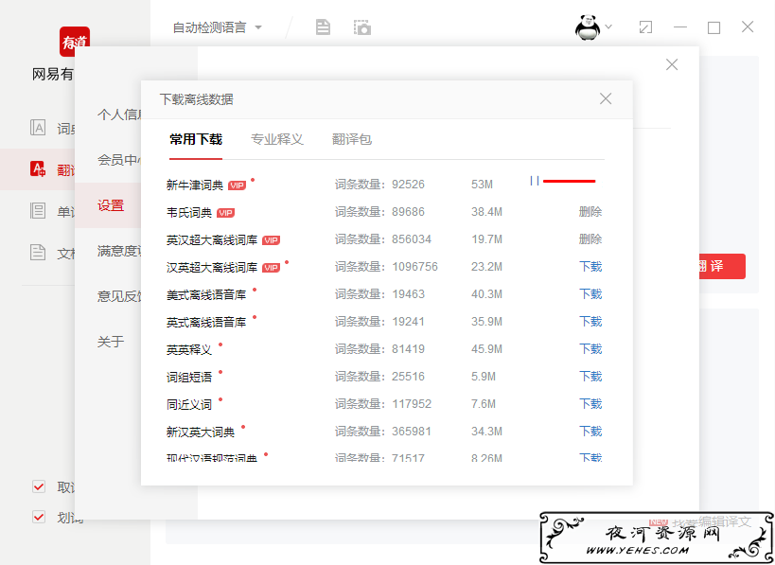The image size is (775, 565).
Task: Switch to the 专业释义 tab
Action: [x=276, y=139]
